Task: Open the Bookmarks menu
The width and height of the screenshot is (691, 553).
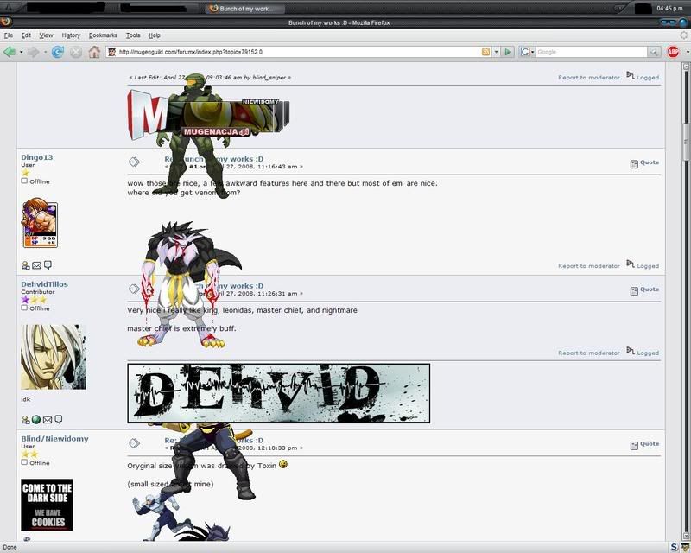Action: [103, 35]
